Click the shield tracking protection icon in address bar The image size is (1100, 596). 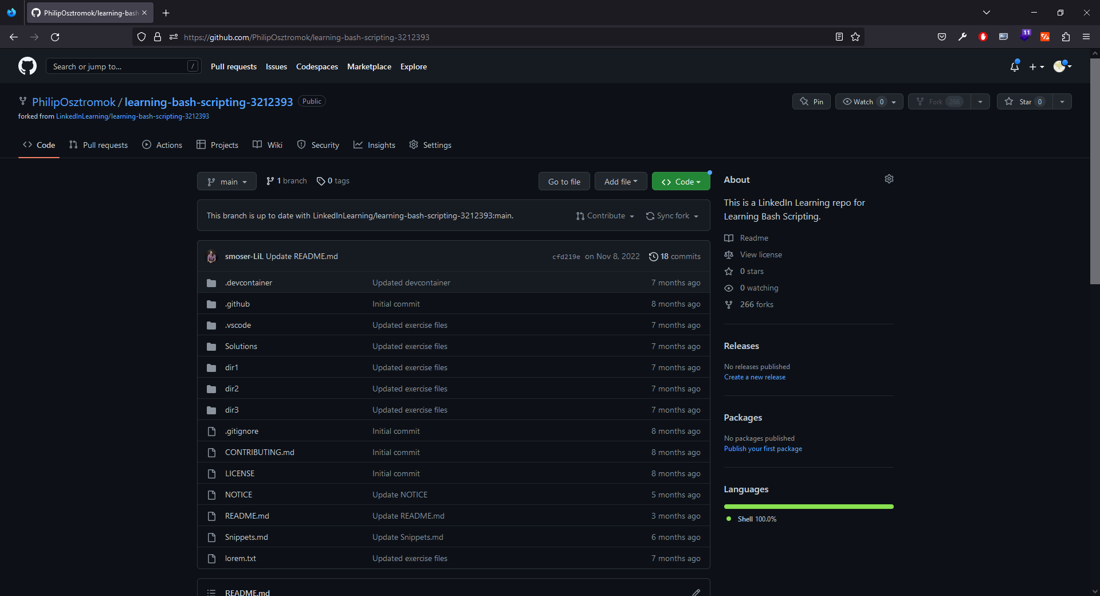click(x=142, y=37)
